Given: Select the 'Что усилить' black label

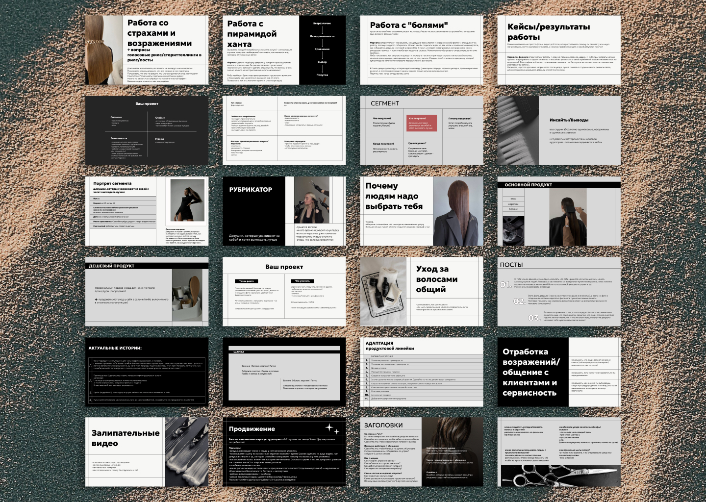Looking at the screenshot, I should pyautogui.click(x=303, y=281).
